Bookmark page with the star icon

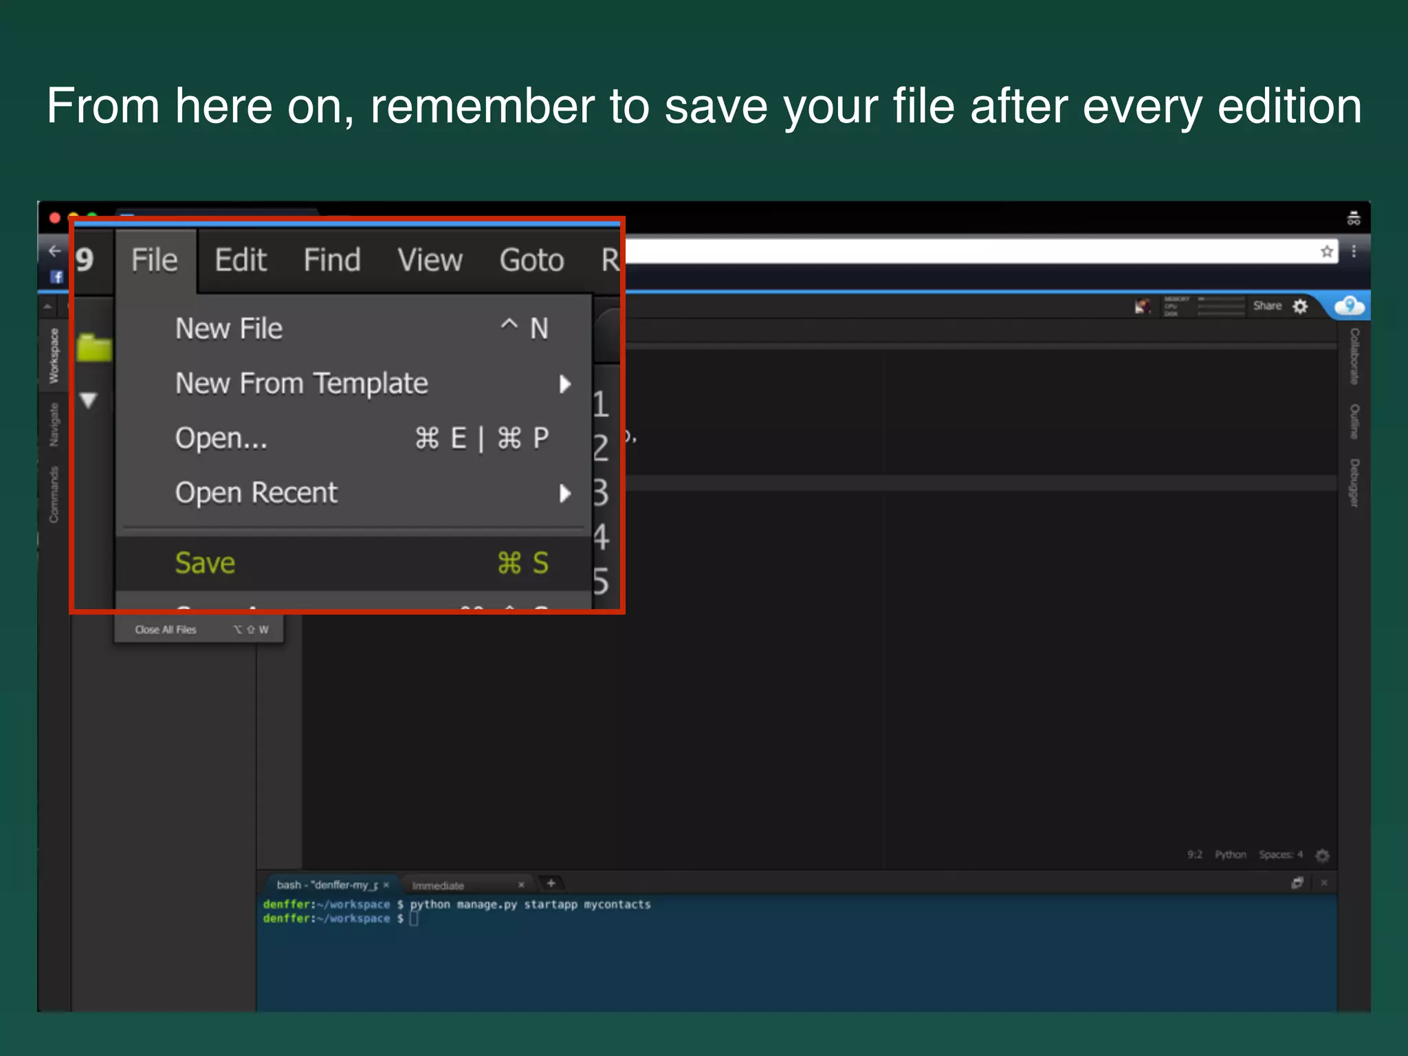(1326, 252)
